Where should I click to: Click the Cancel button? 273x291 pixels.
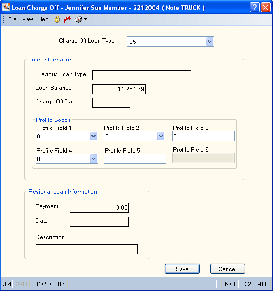click(x=227, y=268)
